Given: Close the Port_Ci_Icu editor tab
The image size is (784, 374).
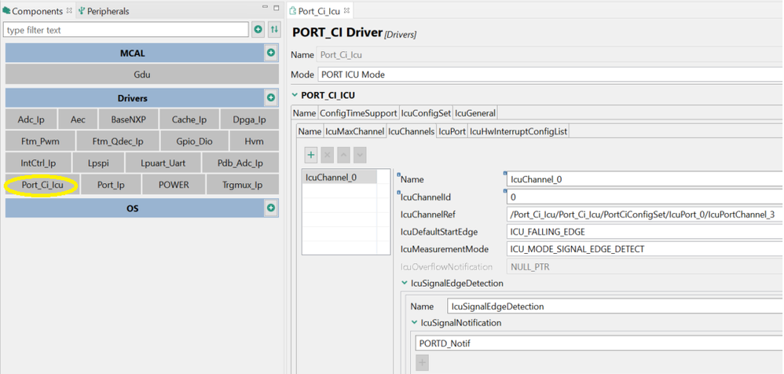Looking at the screenshot, I should click(x=347, y=10).
